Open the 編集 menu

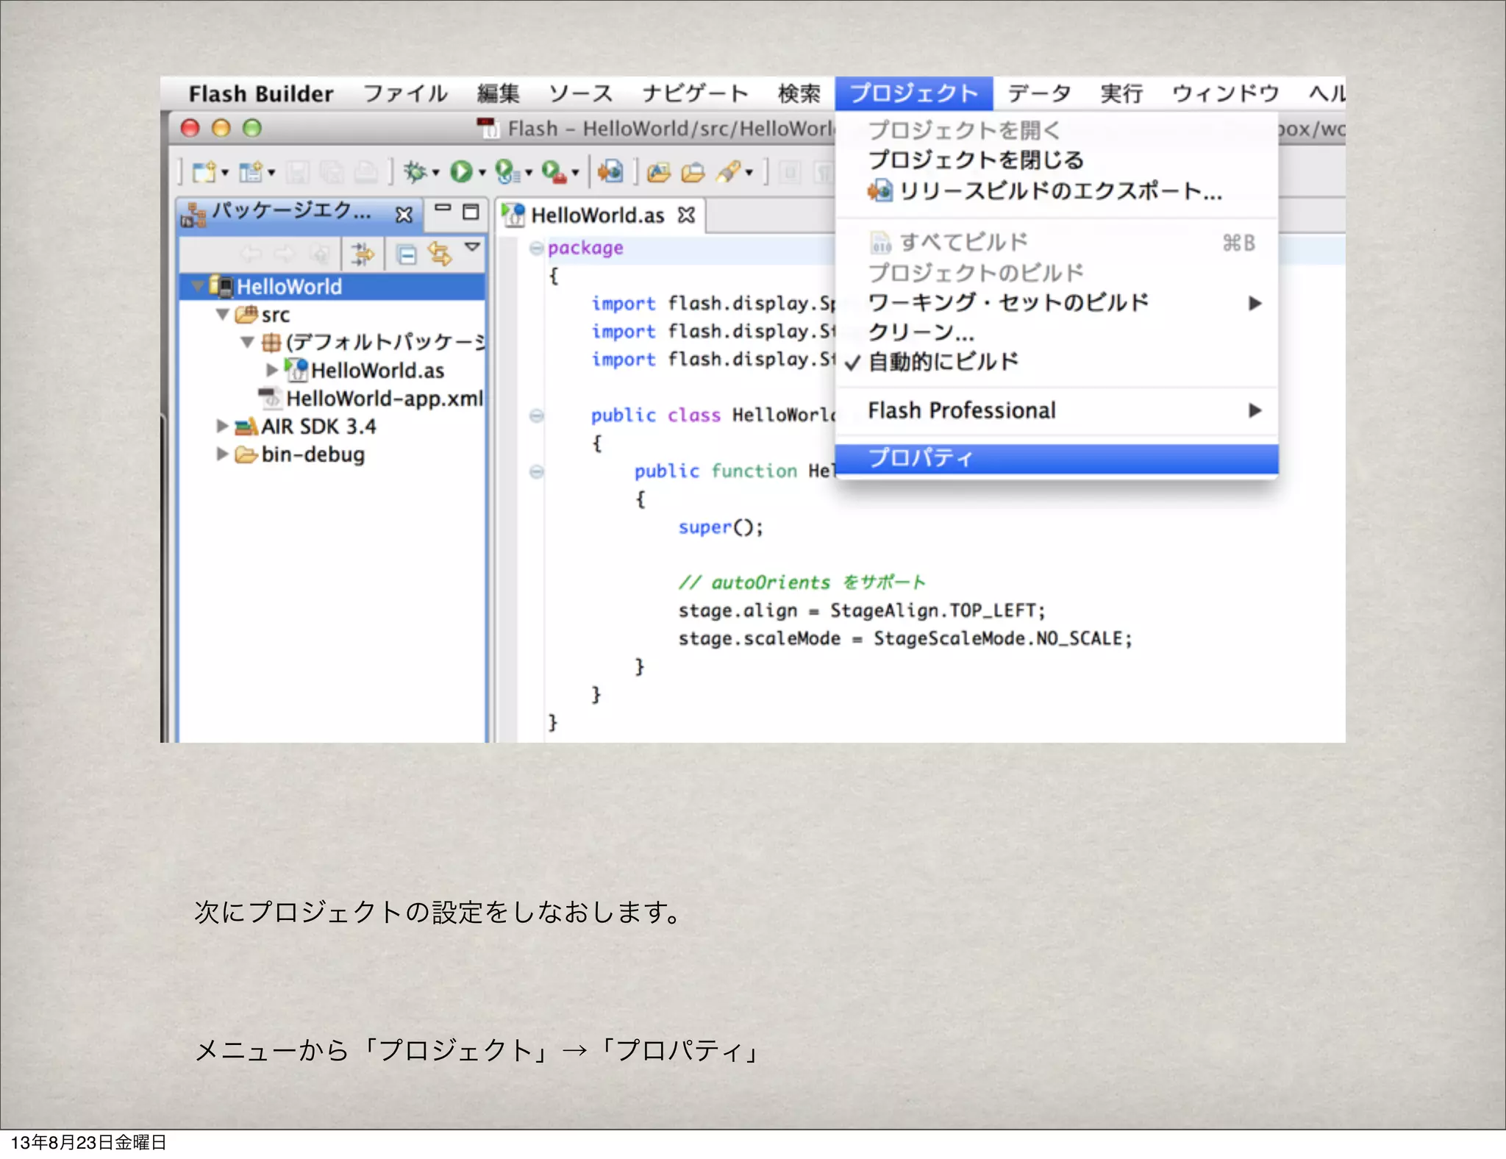[499, 94]
